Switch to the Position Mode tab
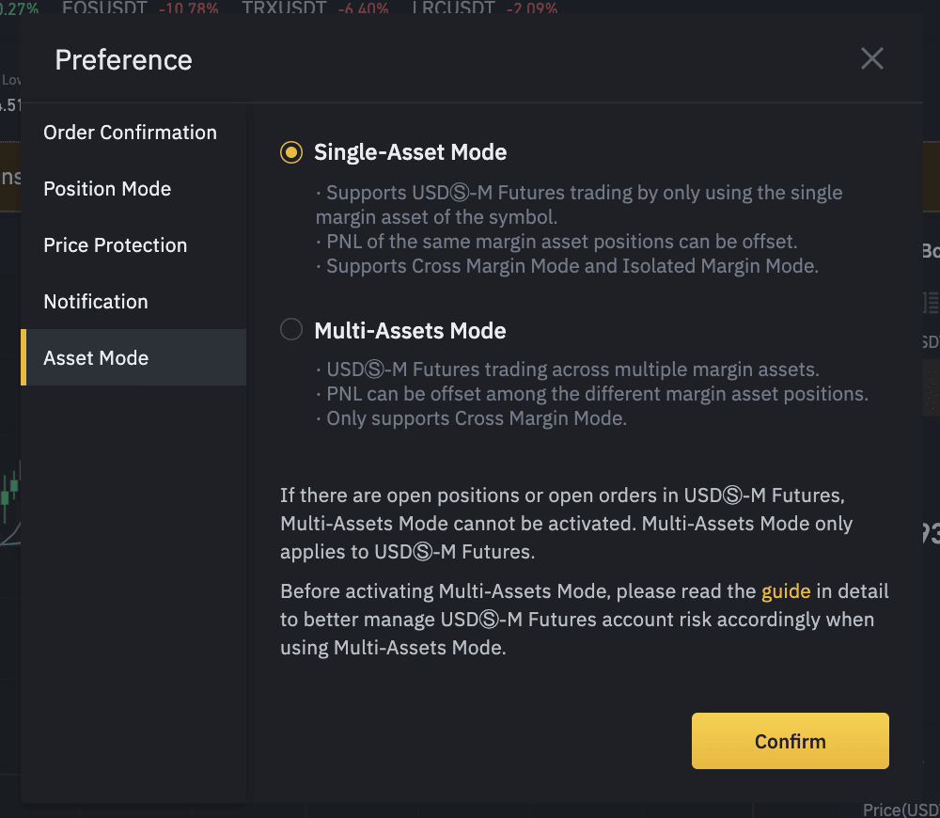940x818 pixels. point(107,189)
